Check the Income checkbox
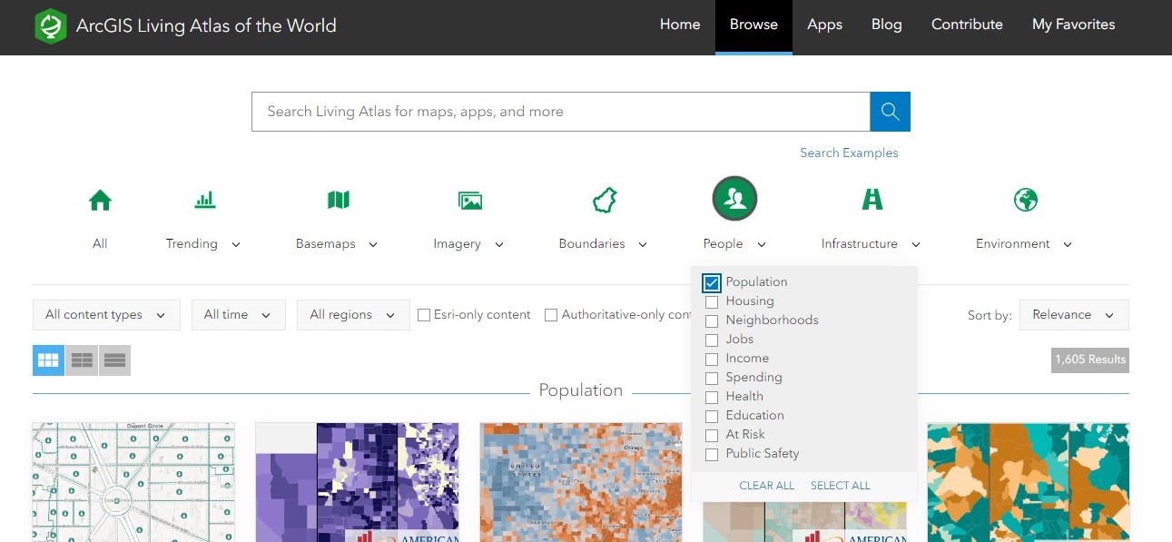Viewport: 1172px width, 542px height. [x=712, y=359]
